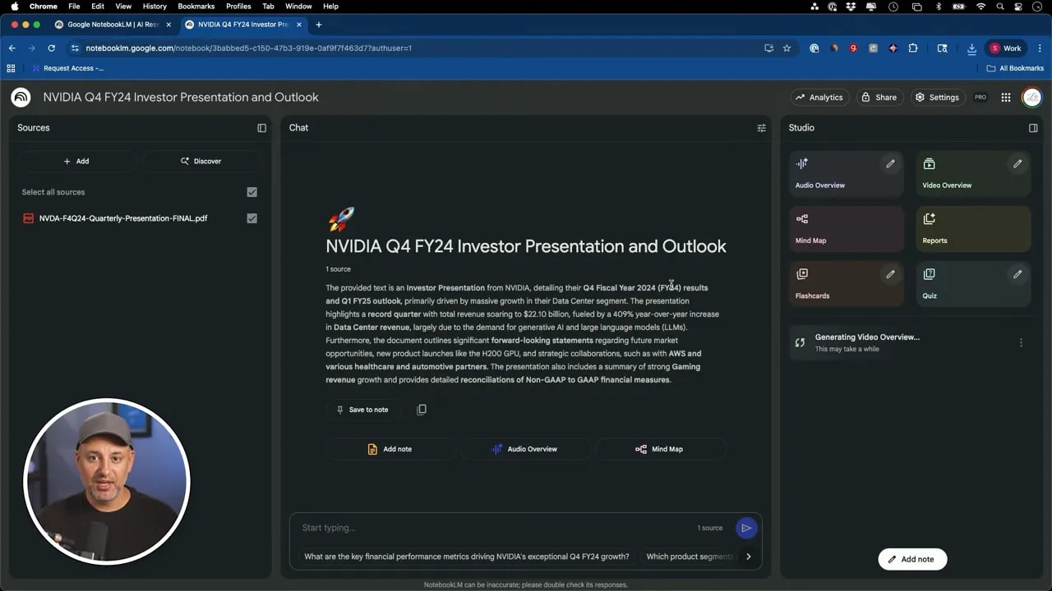Open the Bookmarks menu in the menu bar
The width and height of the screenshot is (1052, 591).
196,7
